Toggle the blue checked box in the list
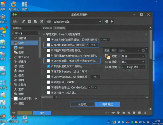 48,66
